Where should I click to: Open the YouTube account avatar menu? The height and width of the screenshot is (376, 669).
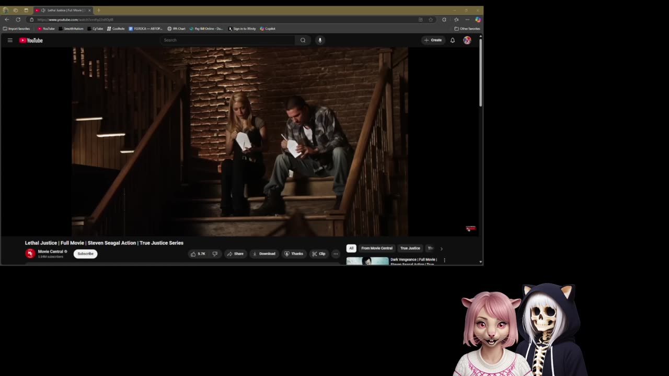click(467, 40)
